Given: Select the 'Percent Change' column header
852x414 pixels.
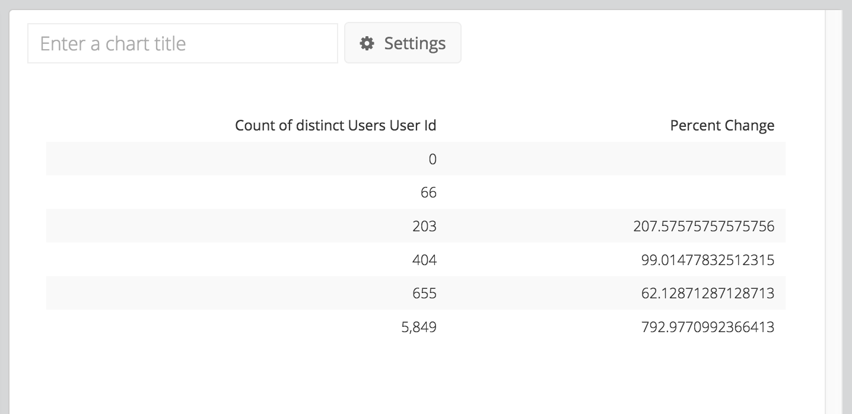Looking at the screenshot, I should coord(722,126).
